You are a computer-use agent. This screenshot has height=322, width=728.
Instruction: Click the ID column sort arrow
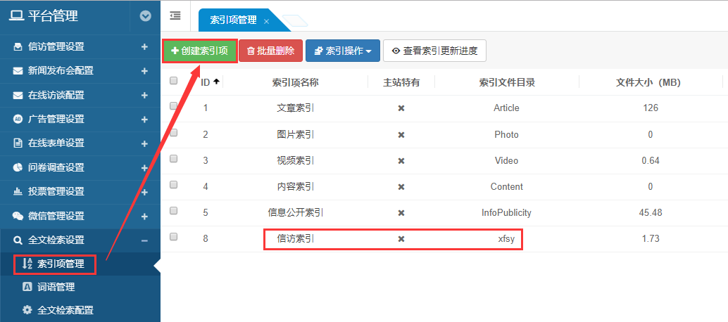(x=216, y=82)
